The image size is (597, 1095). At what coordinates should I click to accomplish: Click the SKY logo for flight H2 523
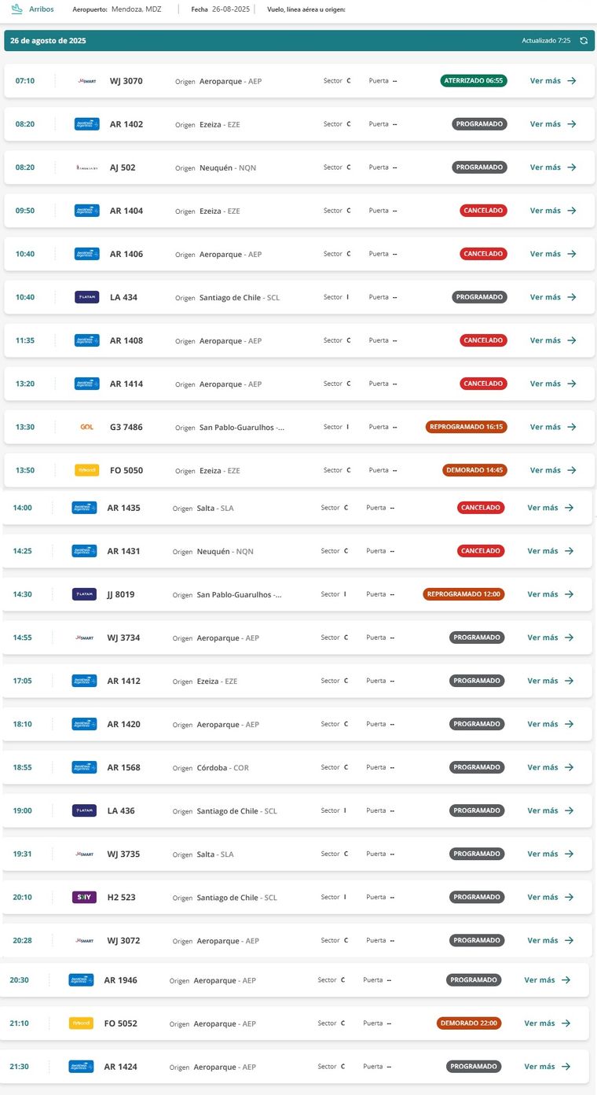point(84,897)
